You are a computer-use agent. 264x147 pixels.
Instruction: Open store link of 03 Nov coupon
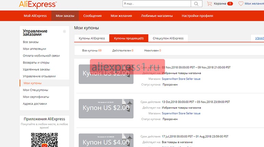click(x=181, y=79)
